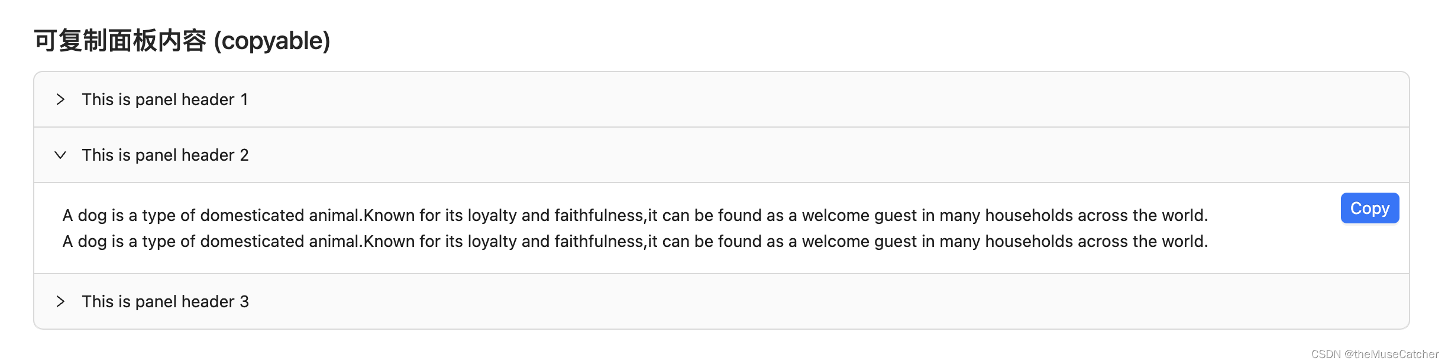Select the 'This is panel header 1' label
This screenshot has width=1448, height=364.
165,99
